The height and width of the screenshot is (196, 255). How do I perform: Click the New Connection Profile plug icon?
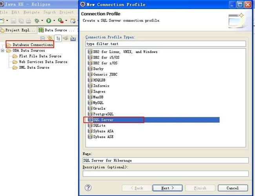[66, 38]
